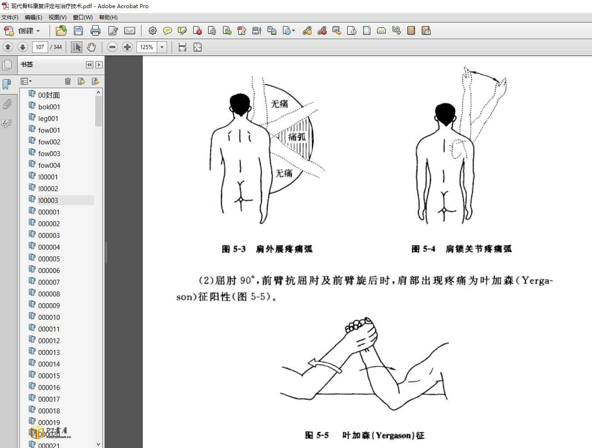Open the 窗口(W) menu
Screen dimensions: 592x448
point(82,17)
